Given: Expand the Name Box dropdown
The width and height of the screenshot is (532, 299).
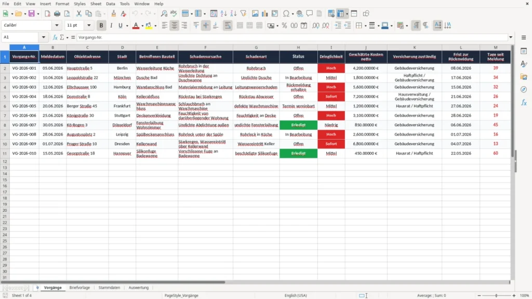Looking at the screenshot, I should coord(44,37).
